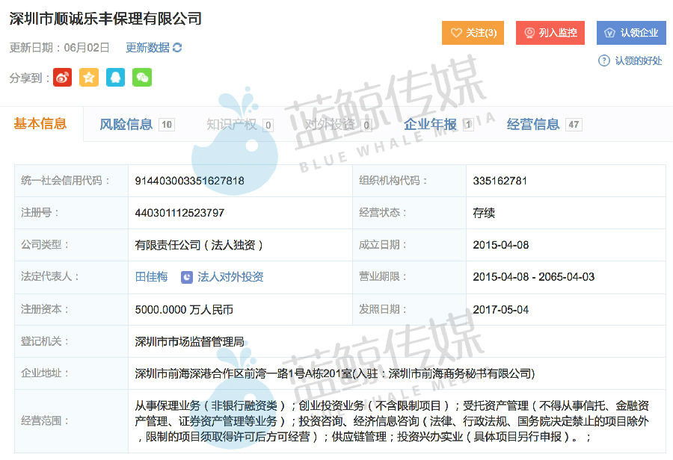Click the 更新数据 text link
The width and height of the screenshot is (673, 460).
pos(147,48)
